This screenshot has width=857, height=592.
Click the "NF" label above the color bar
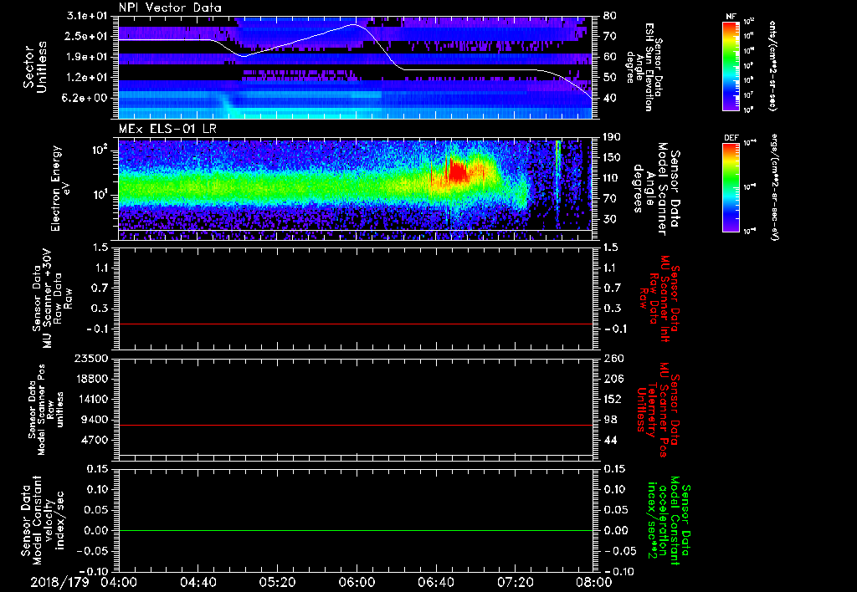(x=731, y=17)
